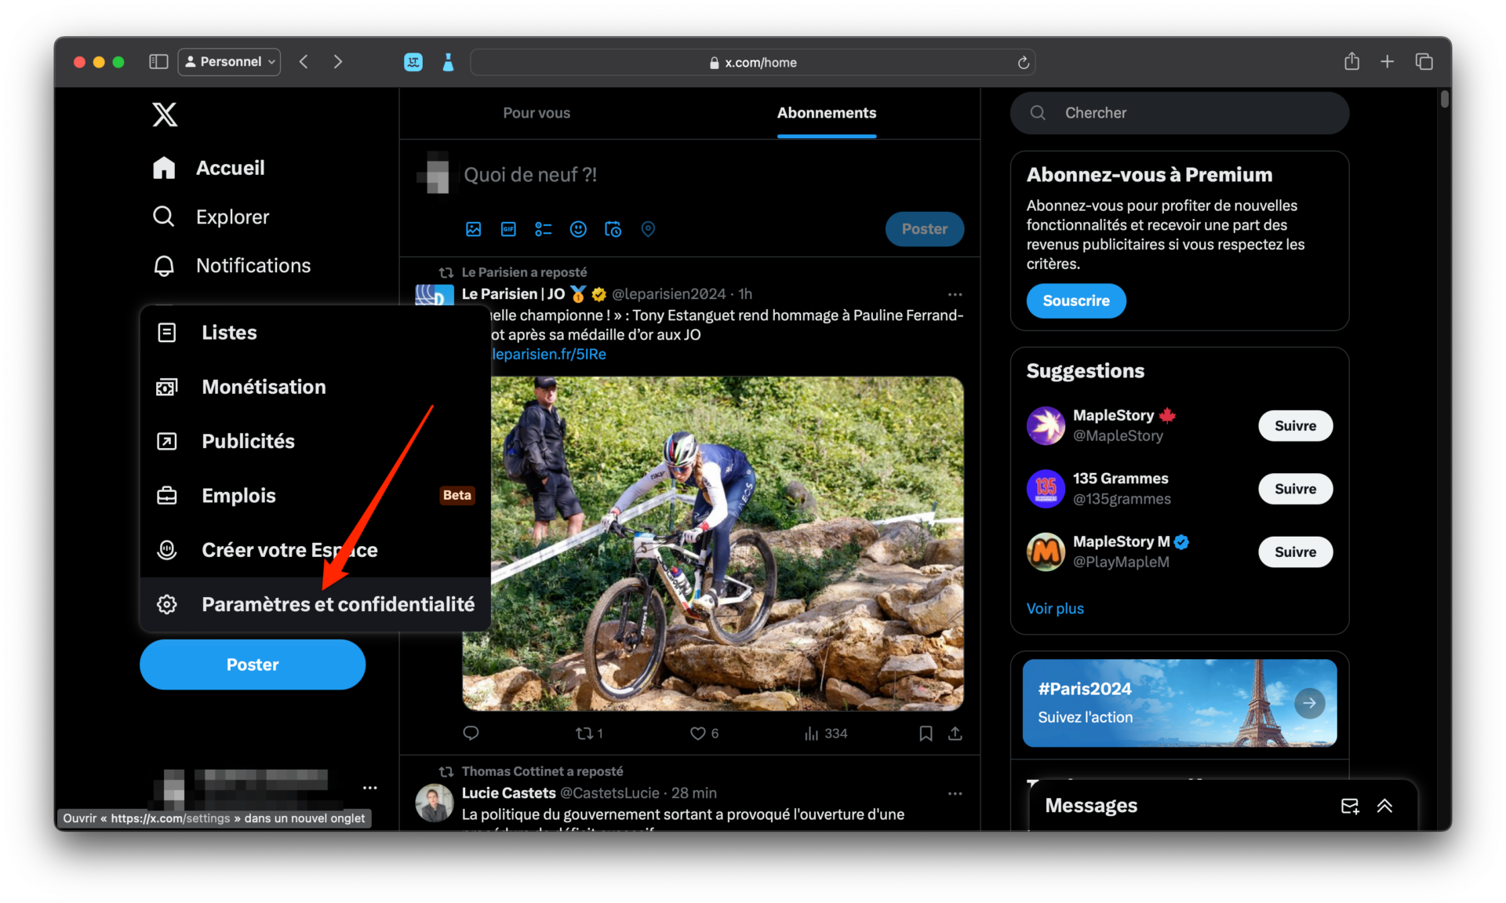Click the Voir plus link

[1054, 609]
